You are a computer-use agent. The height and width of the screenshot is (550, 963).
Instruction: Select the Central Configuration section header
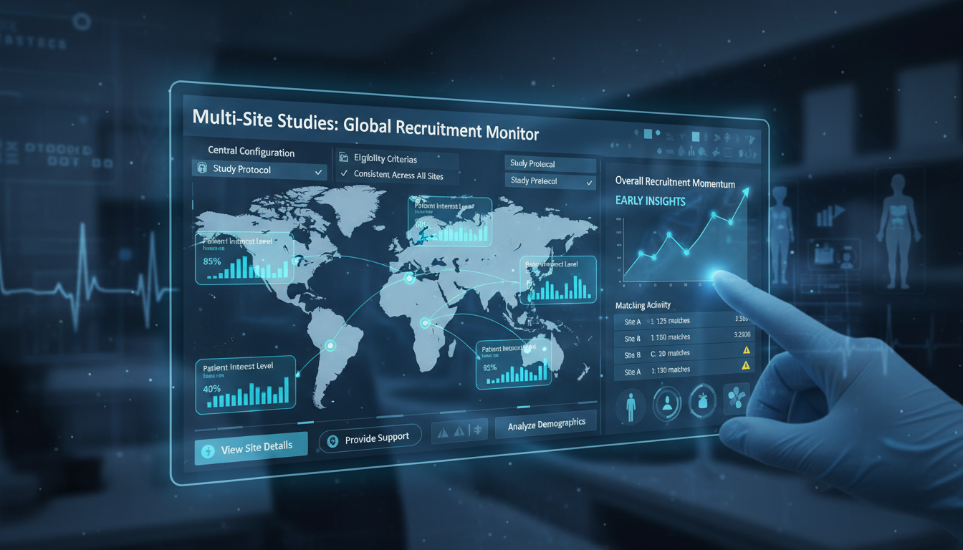(251, 152)
